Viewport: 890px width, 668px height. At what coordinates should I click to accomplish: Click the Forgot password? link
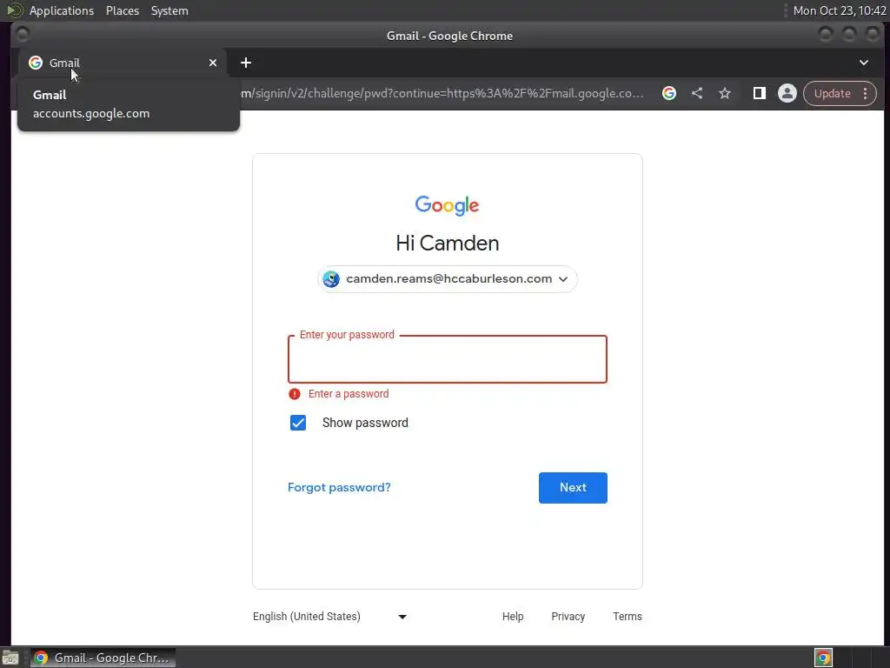pos(339,487)
